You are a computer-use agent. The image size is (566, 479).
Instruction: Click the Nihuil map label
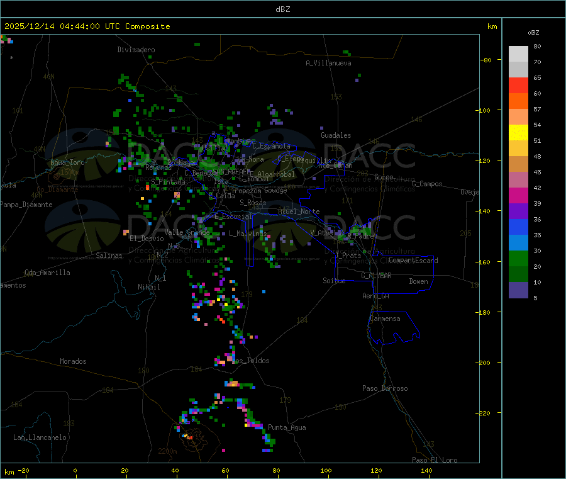pyautogui.click(x=148, y=287)
